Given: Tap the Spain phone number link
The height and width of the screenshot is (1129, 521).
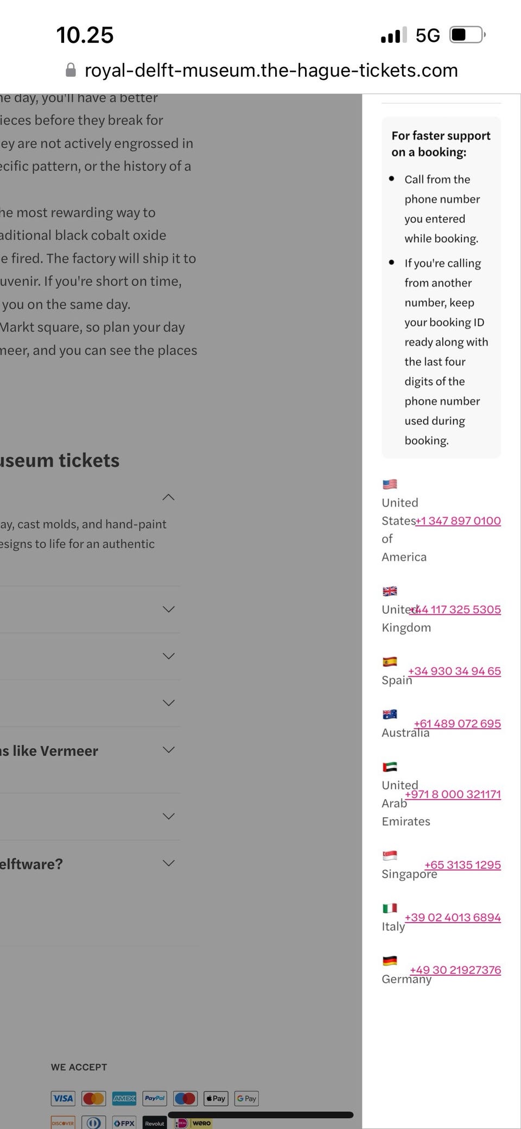Looking at the screenshot, I should pos(454,671).
